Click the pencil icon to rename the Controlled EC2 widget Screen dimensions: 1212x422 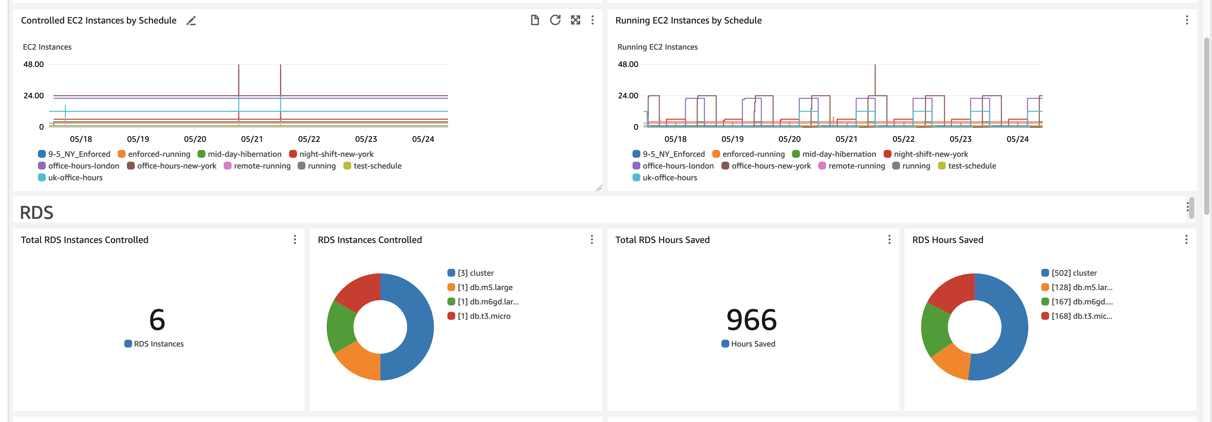(191, 21)
